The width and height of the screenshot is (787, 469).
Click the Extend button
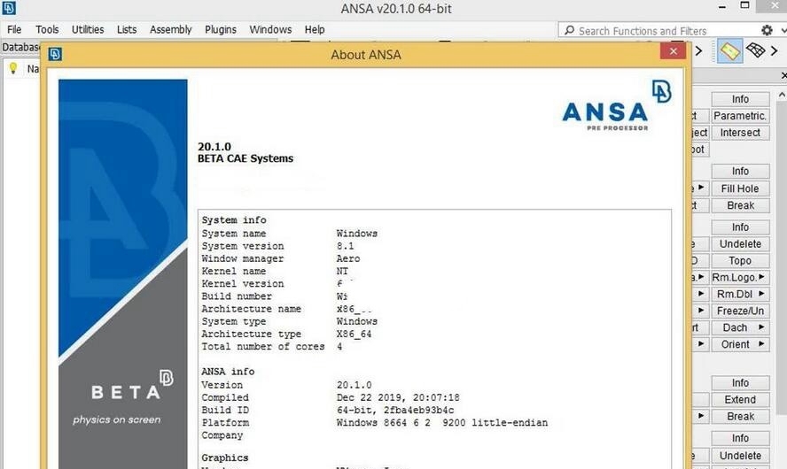coord(740,399)
